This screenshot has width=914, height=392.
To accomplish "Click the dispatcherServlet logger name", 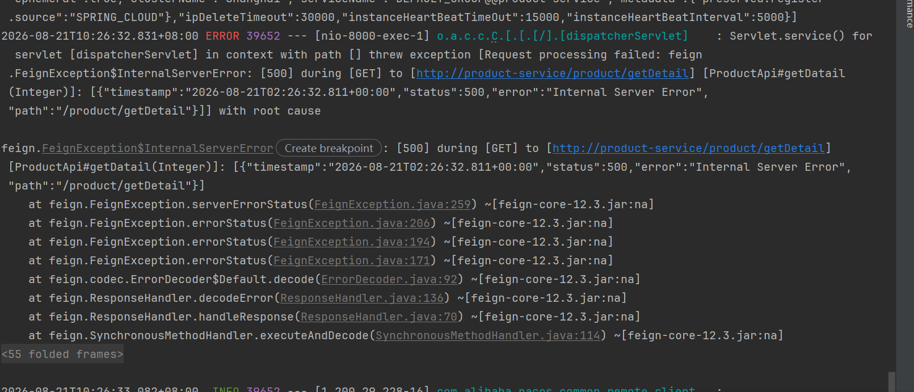I will pos(562,36).
